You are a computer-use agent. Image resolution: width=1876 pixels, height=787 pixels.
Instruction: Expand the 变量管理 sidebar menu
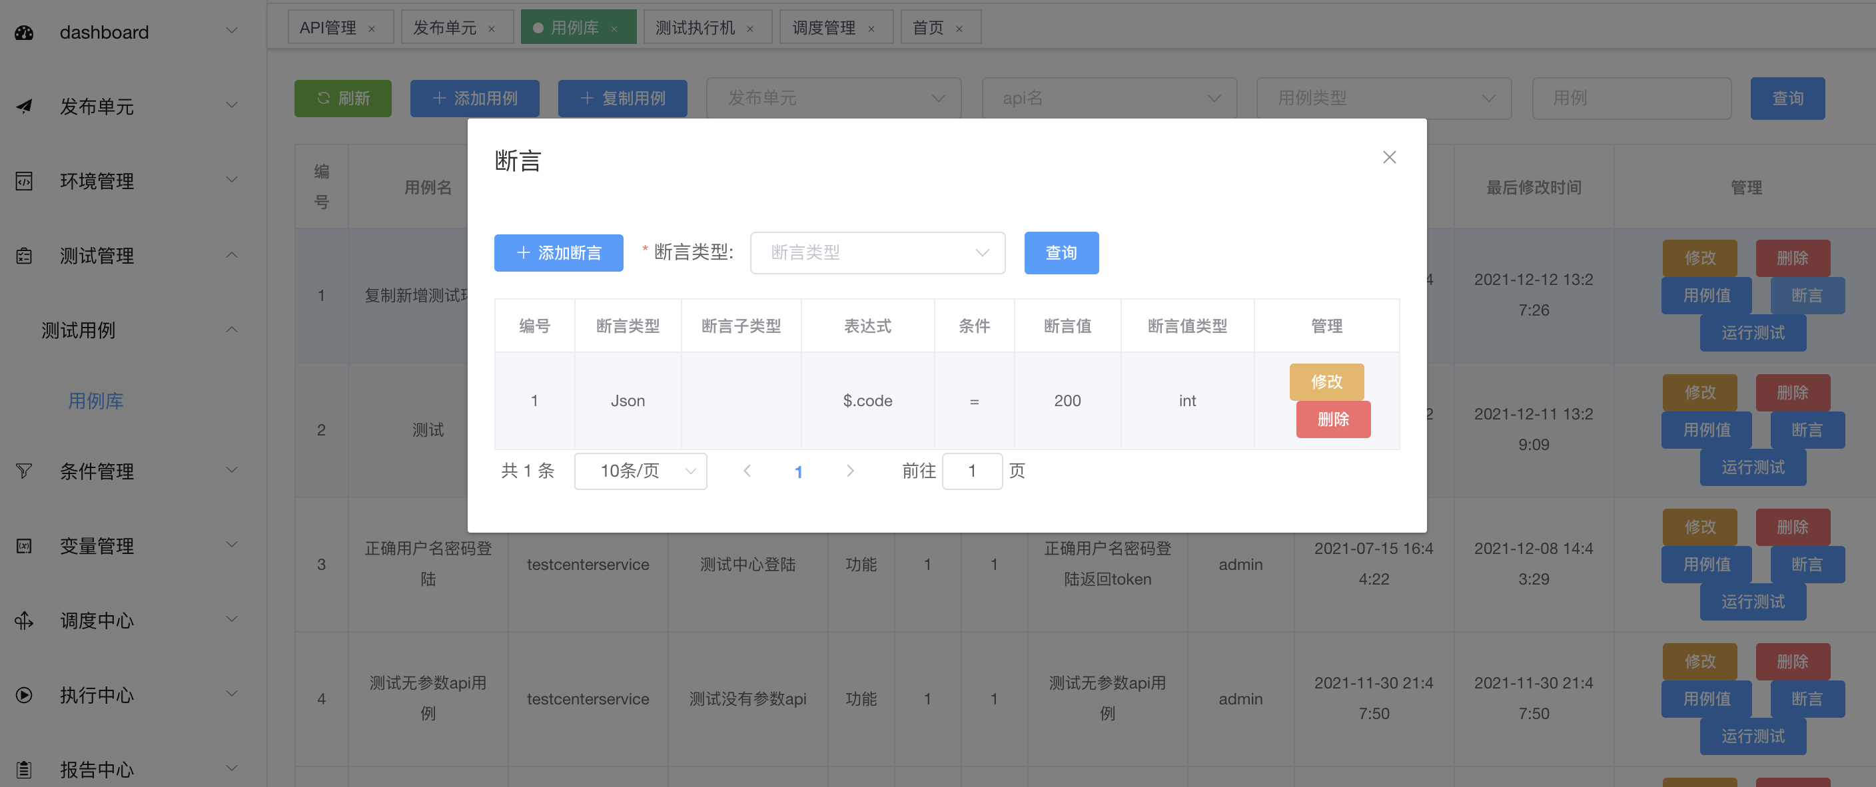tap(232, 544)
